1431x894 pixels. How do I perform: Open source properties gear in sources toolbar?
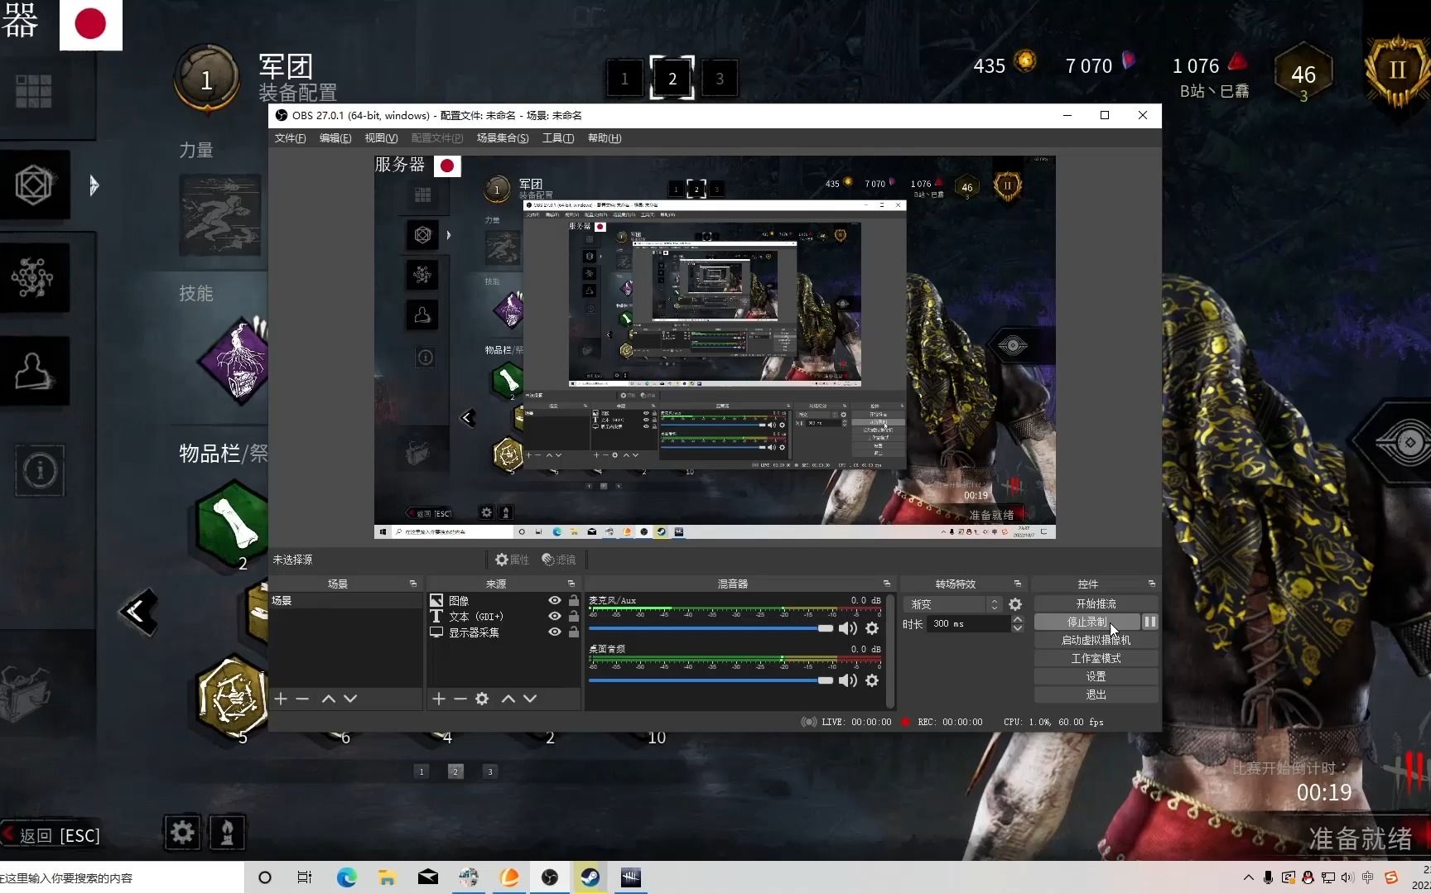[x=482, y=699]
